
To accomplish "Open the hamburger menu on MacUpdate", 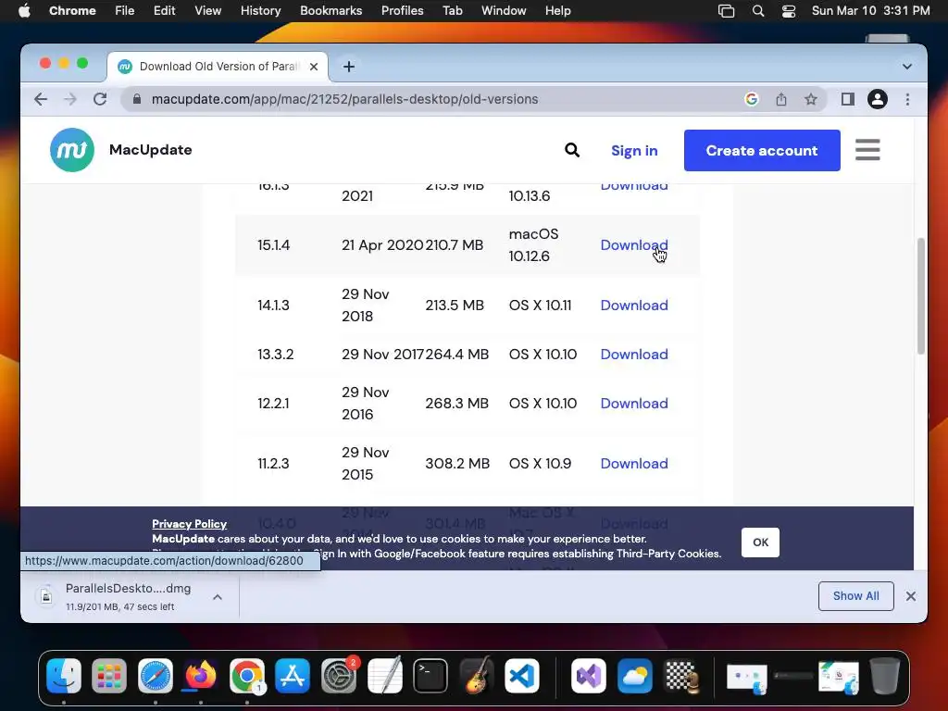I will (x=867, y=150).
